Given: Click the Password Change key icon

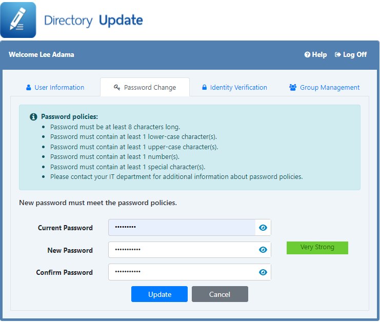Looking at the screenshot, I should tap(117, 88).
